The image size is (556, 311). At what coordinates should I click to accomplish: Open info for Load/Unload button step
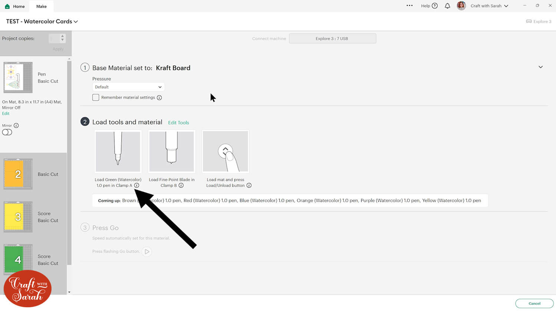point(249,185)
